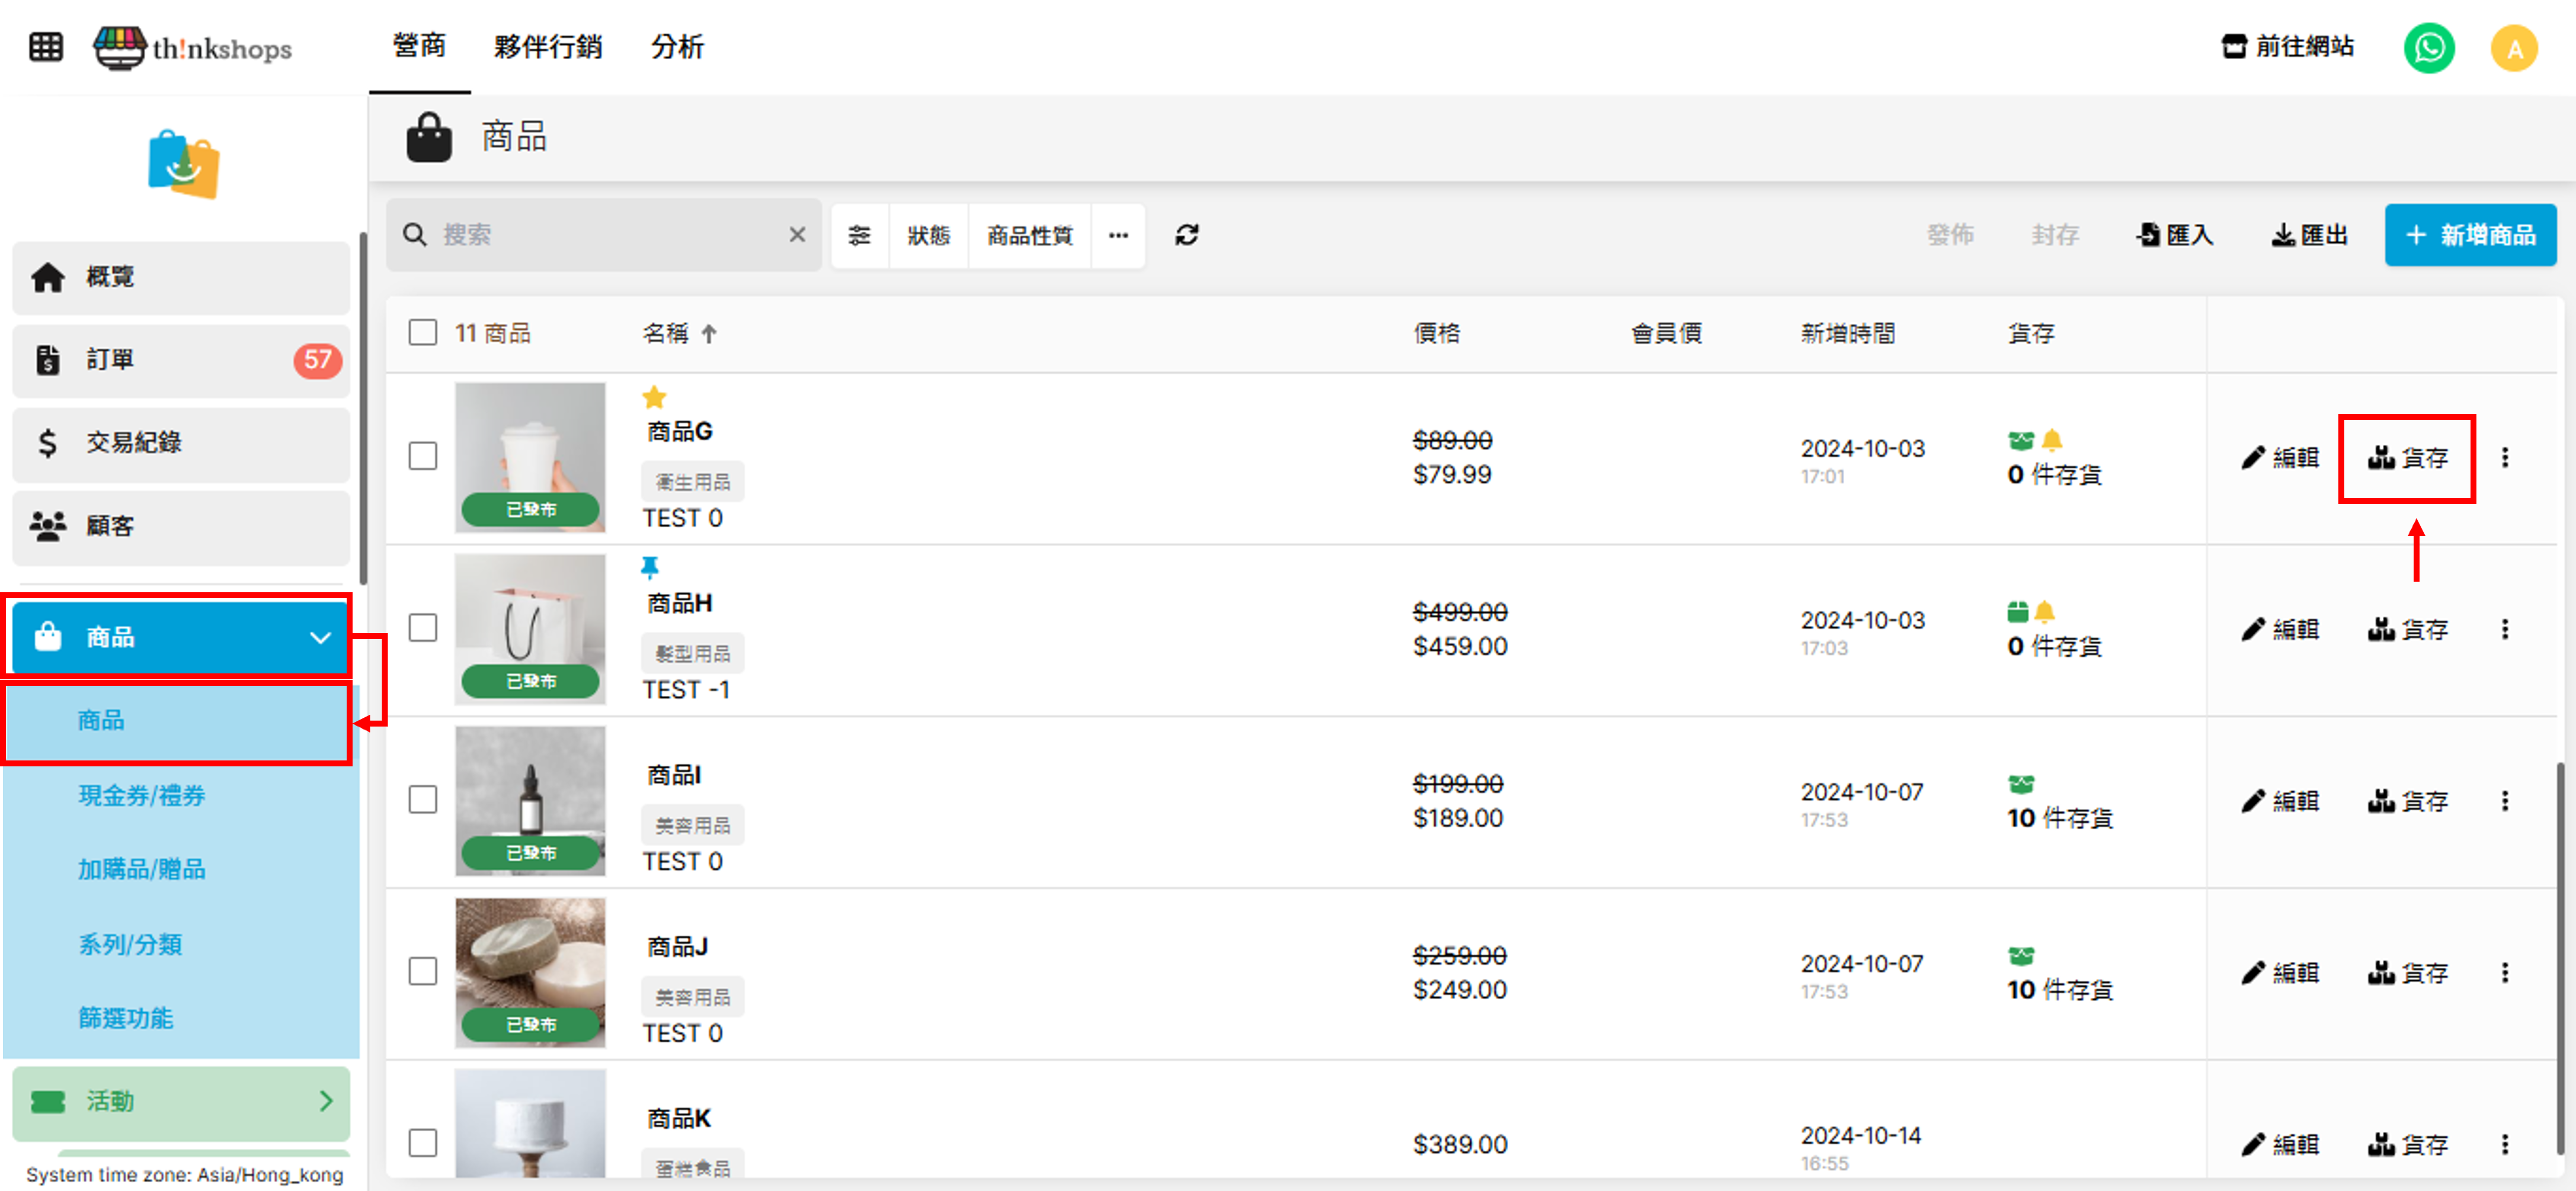Viewport: 2576px width, 1191px height.
Task: Open the apps grid menu icon
Action: click(46, 47)
